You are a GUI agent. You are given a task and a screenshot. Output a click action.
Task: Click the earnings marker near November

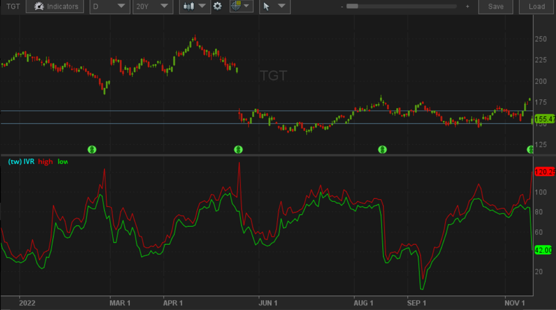(x=530, y=150)
